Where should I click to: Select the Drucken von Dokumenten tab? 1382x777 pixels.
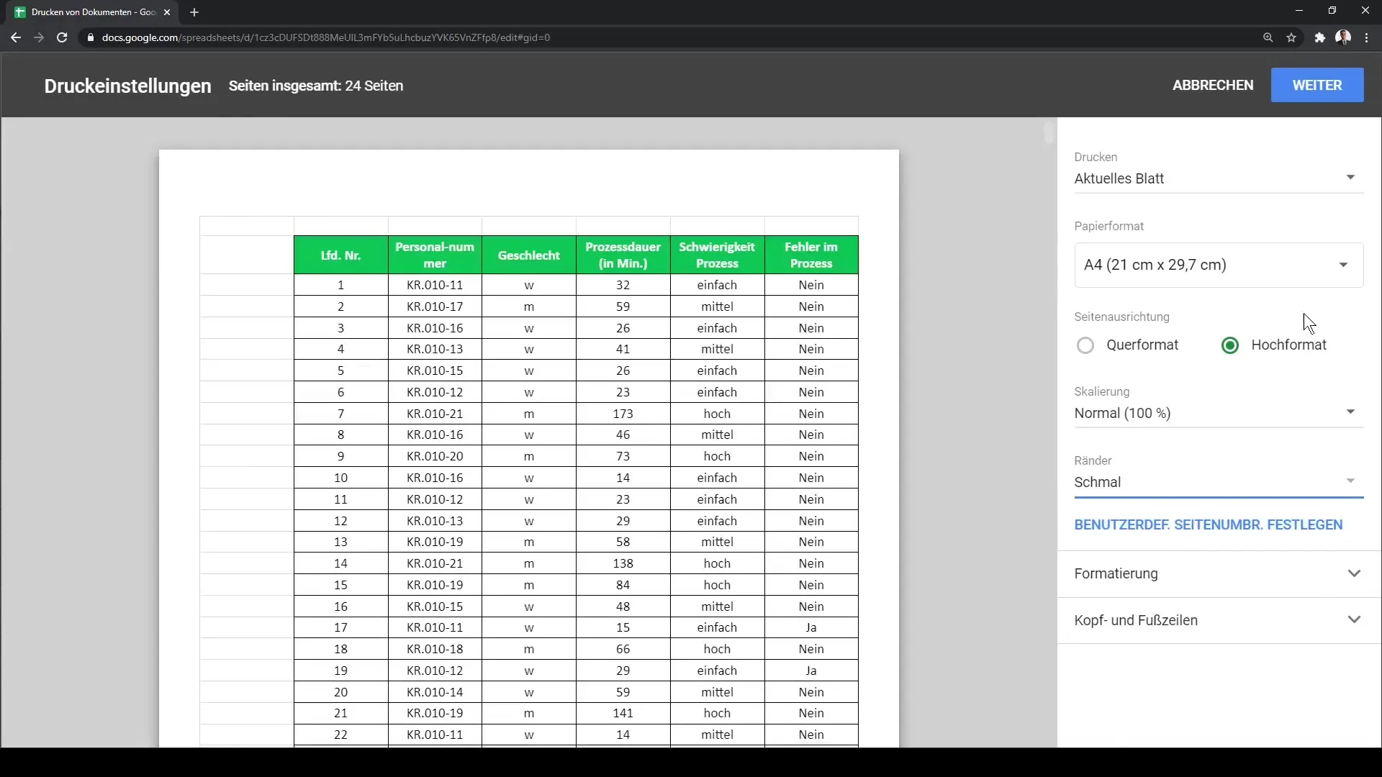click(94, 12)
